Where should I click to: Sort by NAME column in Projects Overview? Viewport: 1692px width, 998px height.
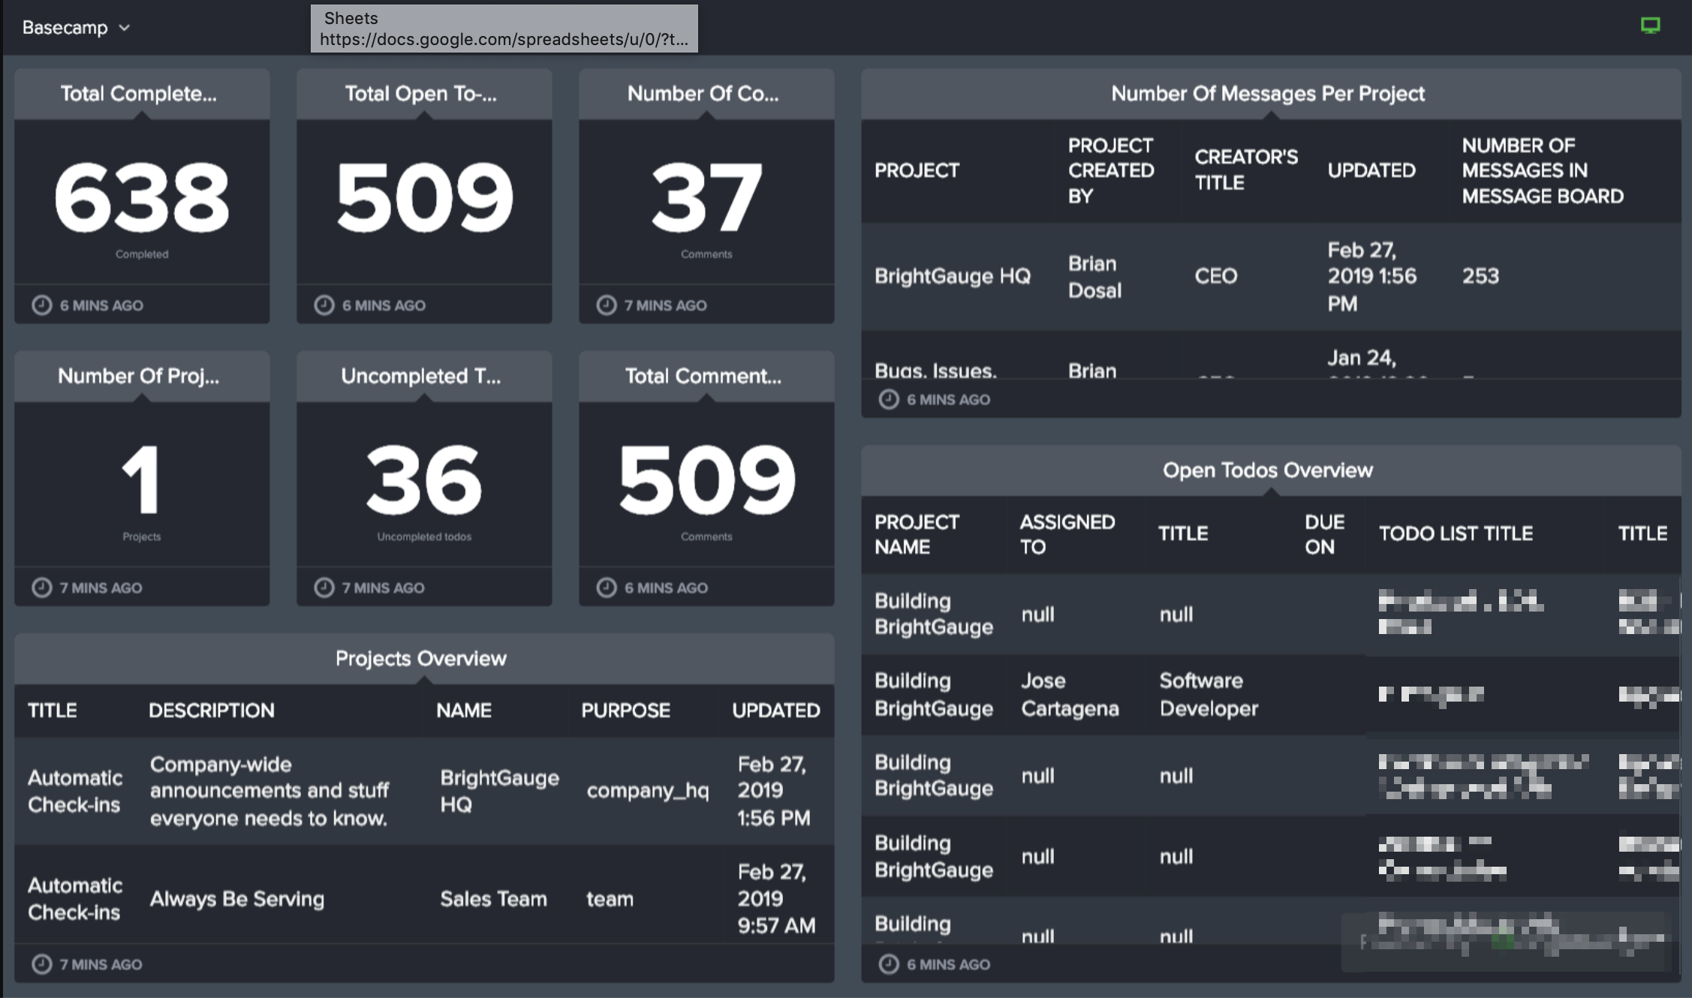tap(464, 710)
